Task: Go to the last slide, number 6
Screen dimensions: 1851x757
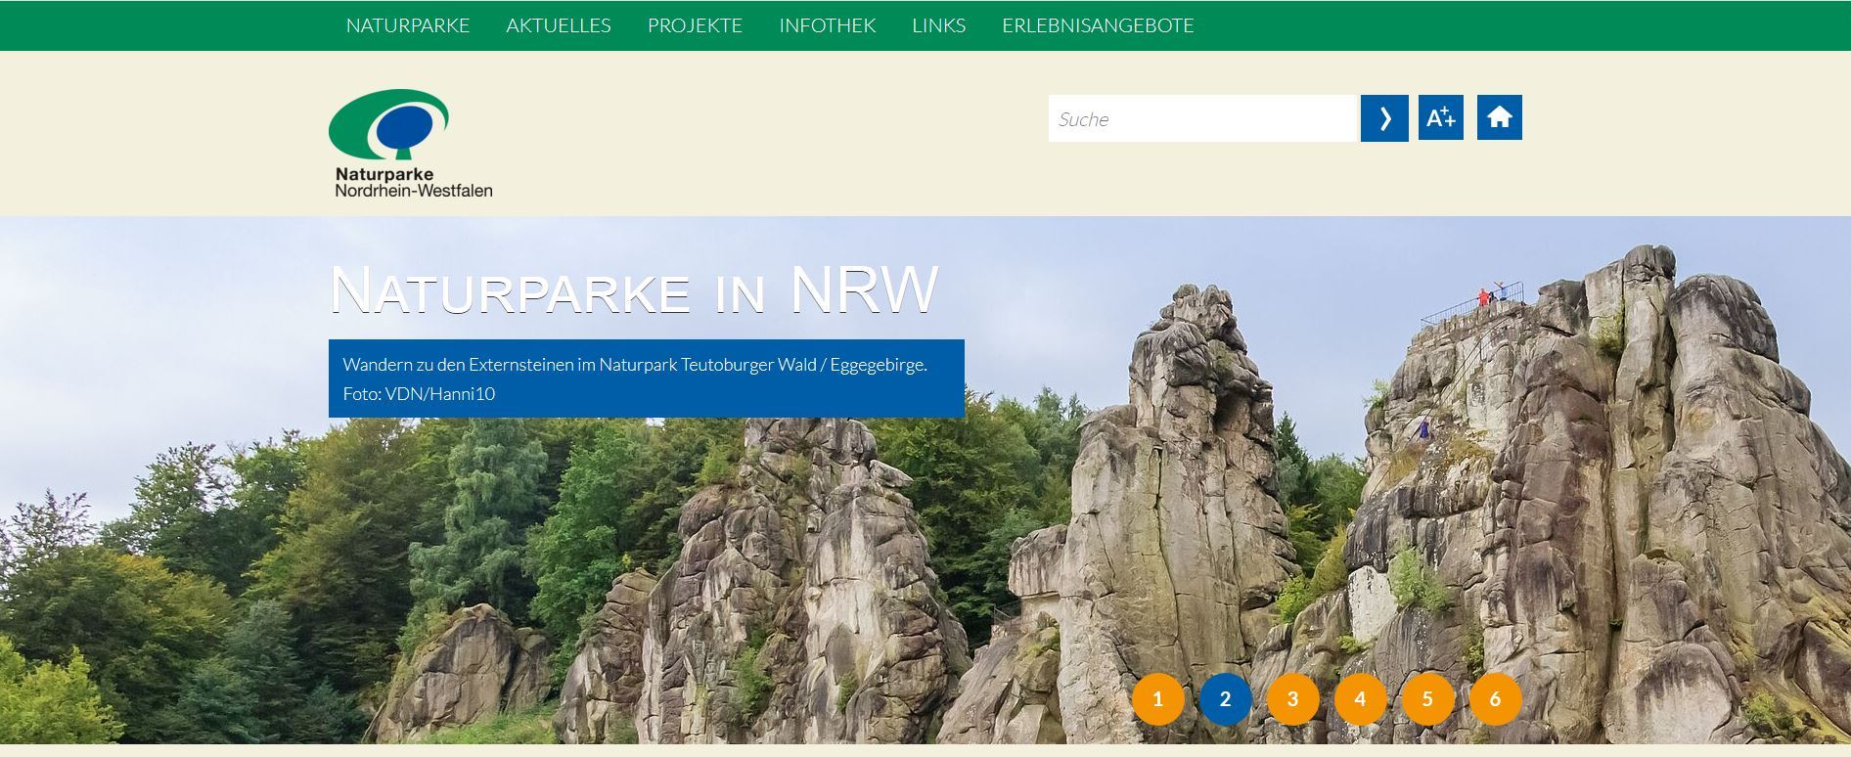Action: [x=1495, y=699]
